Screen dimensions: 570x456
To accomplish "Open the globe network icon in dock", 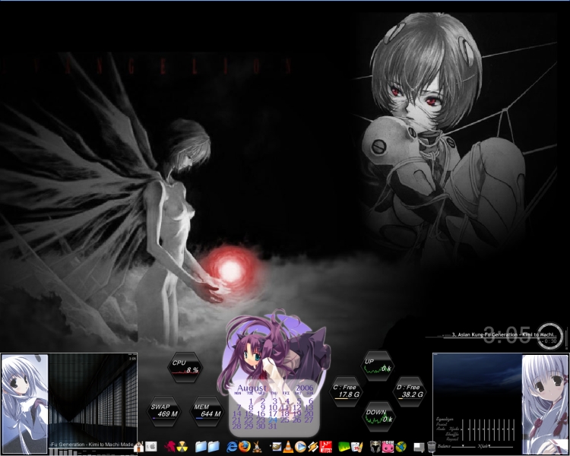I will (401, 446).
